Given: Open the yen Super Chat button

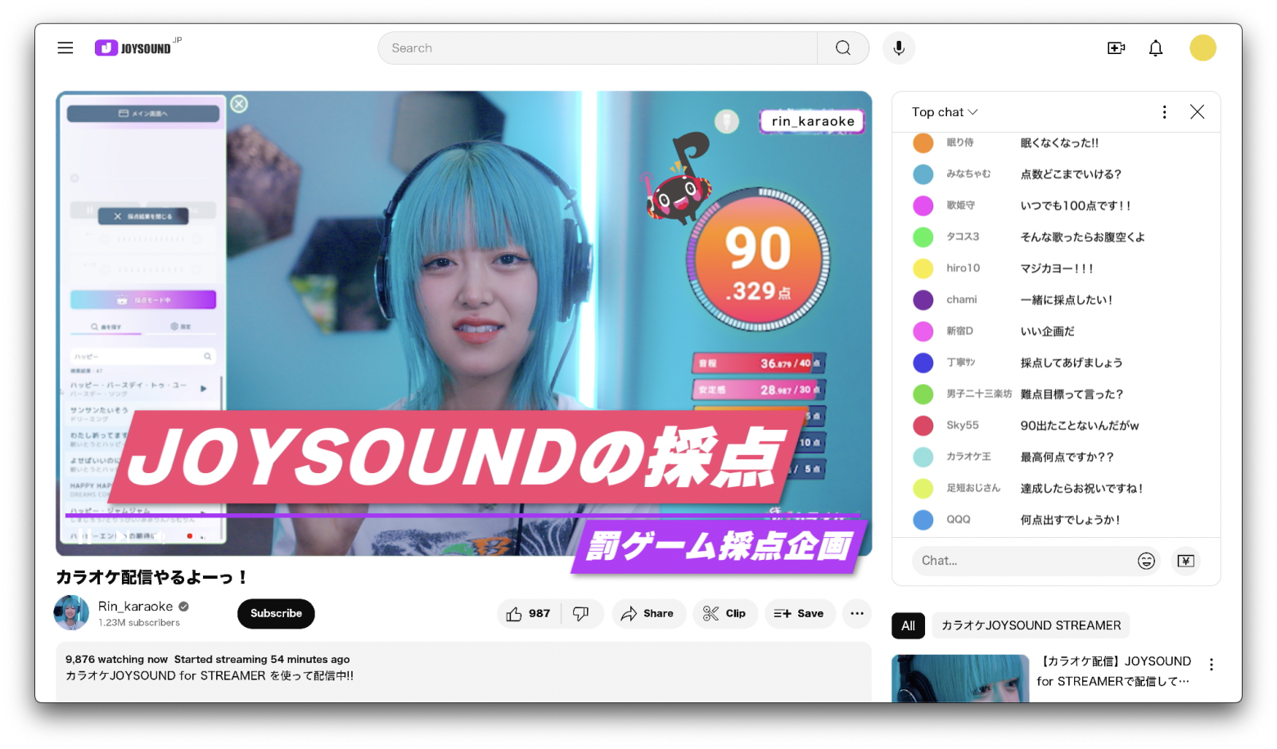Looking at the screenshot, I should [1185, 561].
